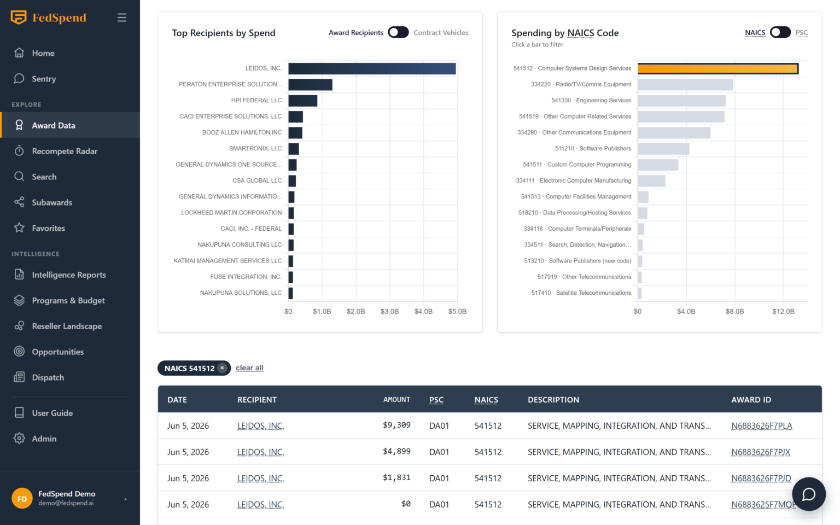Click the LEIDOS, INC. spend bar in chart
840x525 pixels.
coord(372,68)
